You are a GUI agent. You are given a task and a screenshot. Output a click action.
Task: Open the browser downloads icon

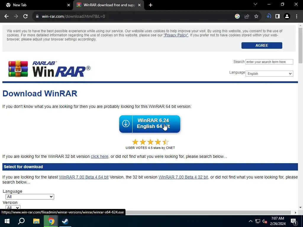tap(269, 16)
